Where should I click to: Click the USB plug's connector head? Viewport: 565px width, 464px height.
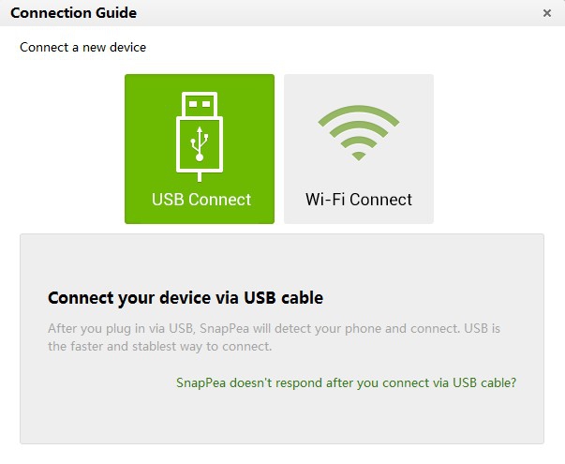click(x=199, y=101)
